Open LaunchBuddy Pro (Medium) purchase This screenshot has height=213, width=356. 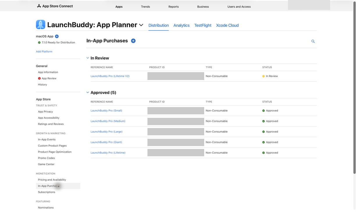(108, 121)
